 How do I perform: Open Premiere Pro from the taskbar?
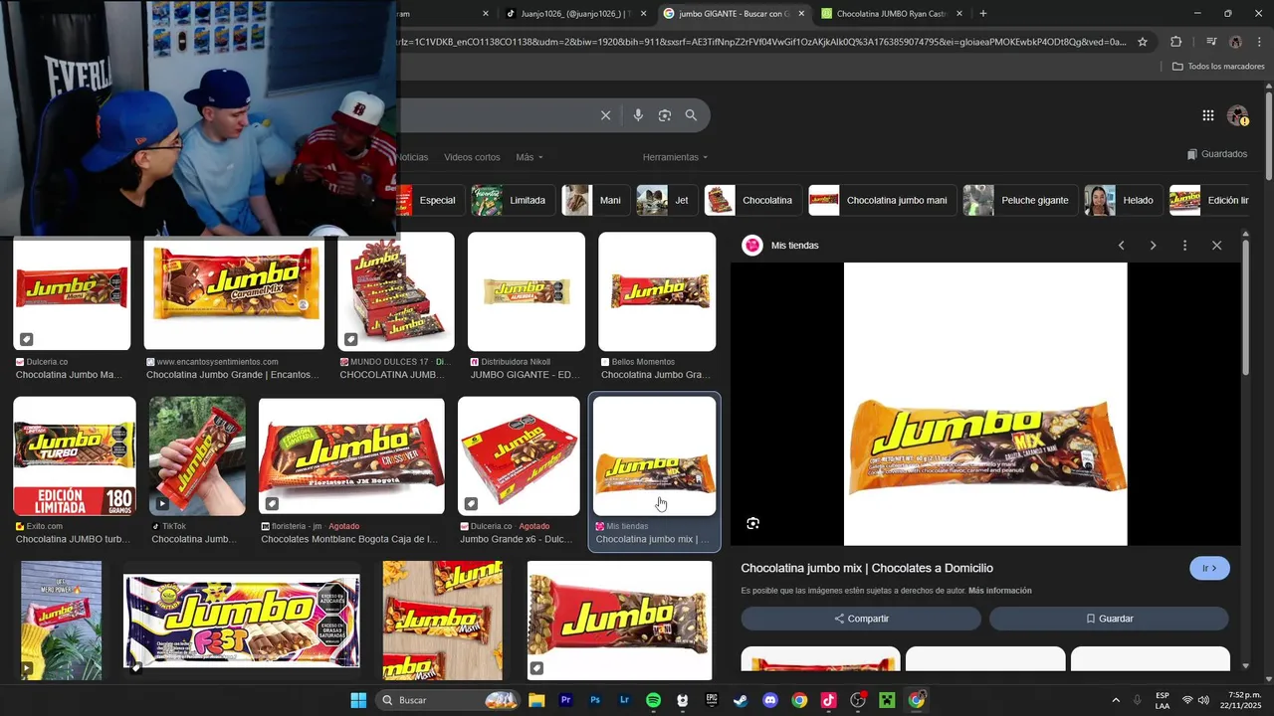click(565, 700)
